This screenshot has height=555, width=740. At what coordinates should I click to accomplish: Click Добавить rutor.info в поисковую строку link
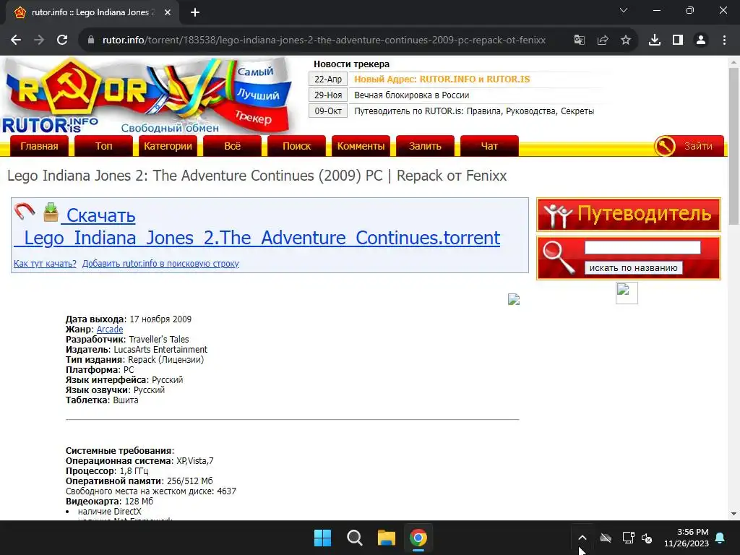click(160, 263)
